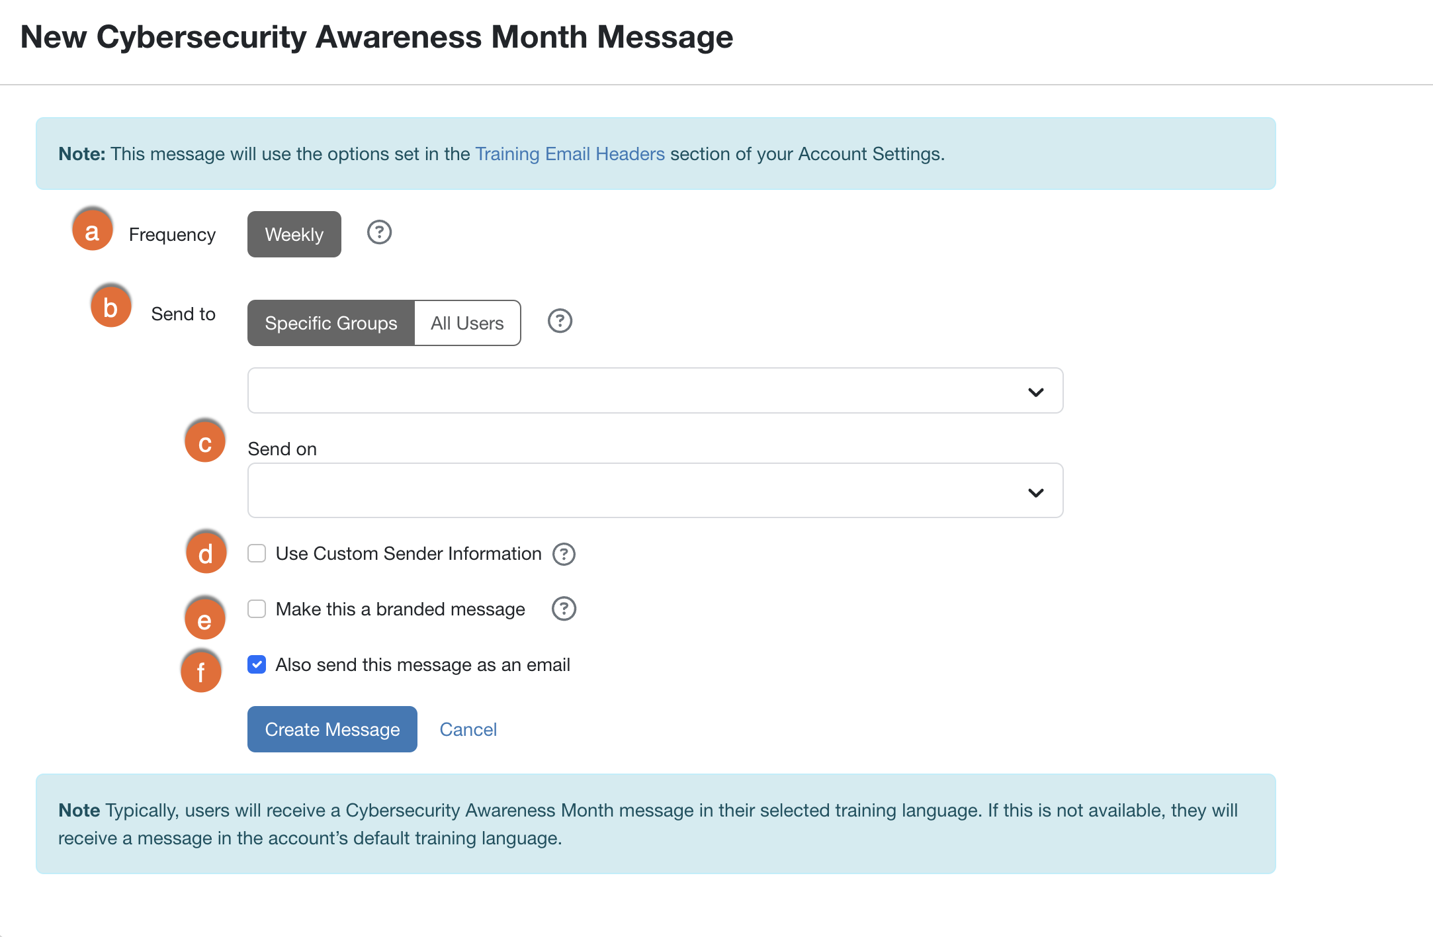
Task: Click the orange 'b' badge near Send to
Action: pos(110,306)
